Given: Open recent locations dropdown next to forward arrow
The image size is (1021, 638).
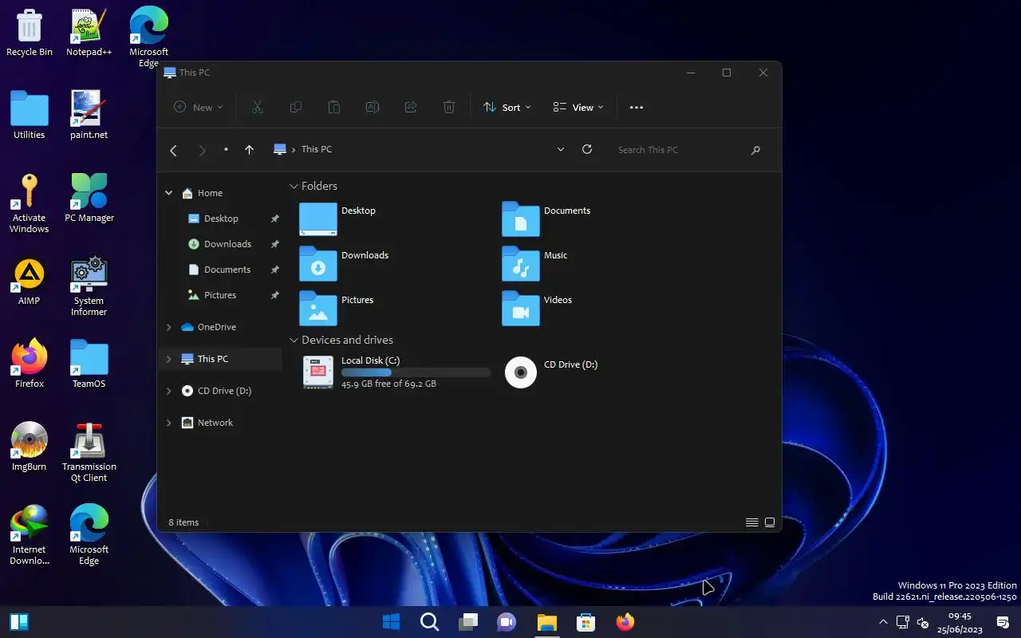Looking at the screenshot, I should point(226,150).
